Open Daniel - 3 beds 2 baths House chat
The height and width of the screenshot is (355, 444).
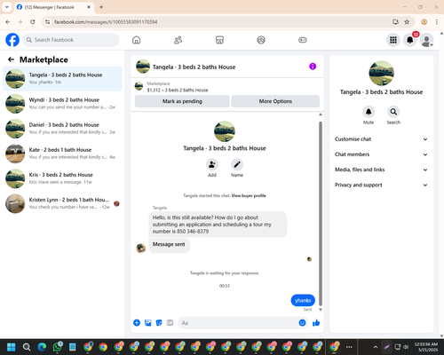click(x=62, y=129)
